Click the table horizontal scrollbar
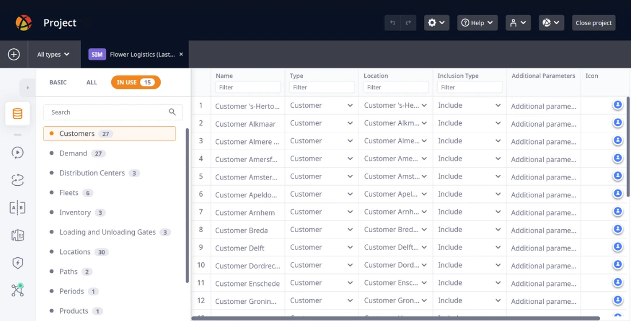Viewport: 631px width, 321px height. pyautogui.click(x=396, y=318)
